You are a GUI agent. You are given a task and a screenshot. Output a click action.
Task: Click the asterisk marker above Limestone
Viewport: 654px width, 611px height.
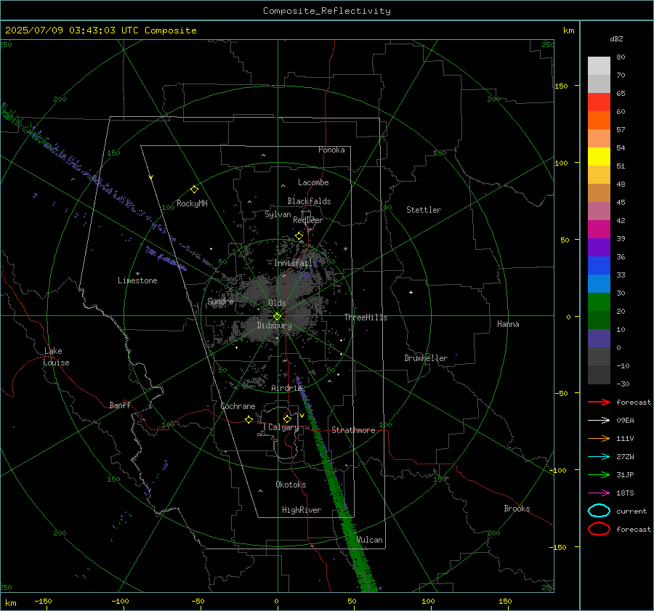(x=137, y=274)
